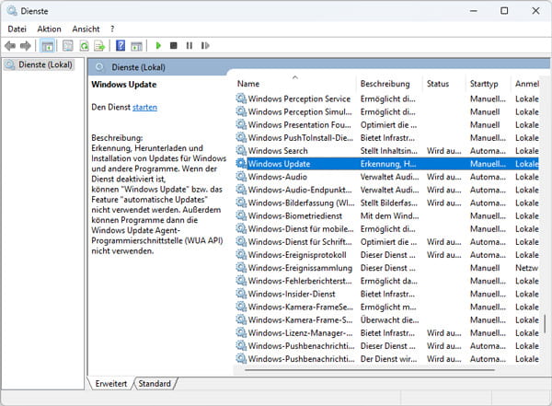Toggle the action pane toolbar icon
Image resolution: width=552 pixels, height=406 pixels.
pyautogui.click(x=136, y=46)
